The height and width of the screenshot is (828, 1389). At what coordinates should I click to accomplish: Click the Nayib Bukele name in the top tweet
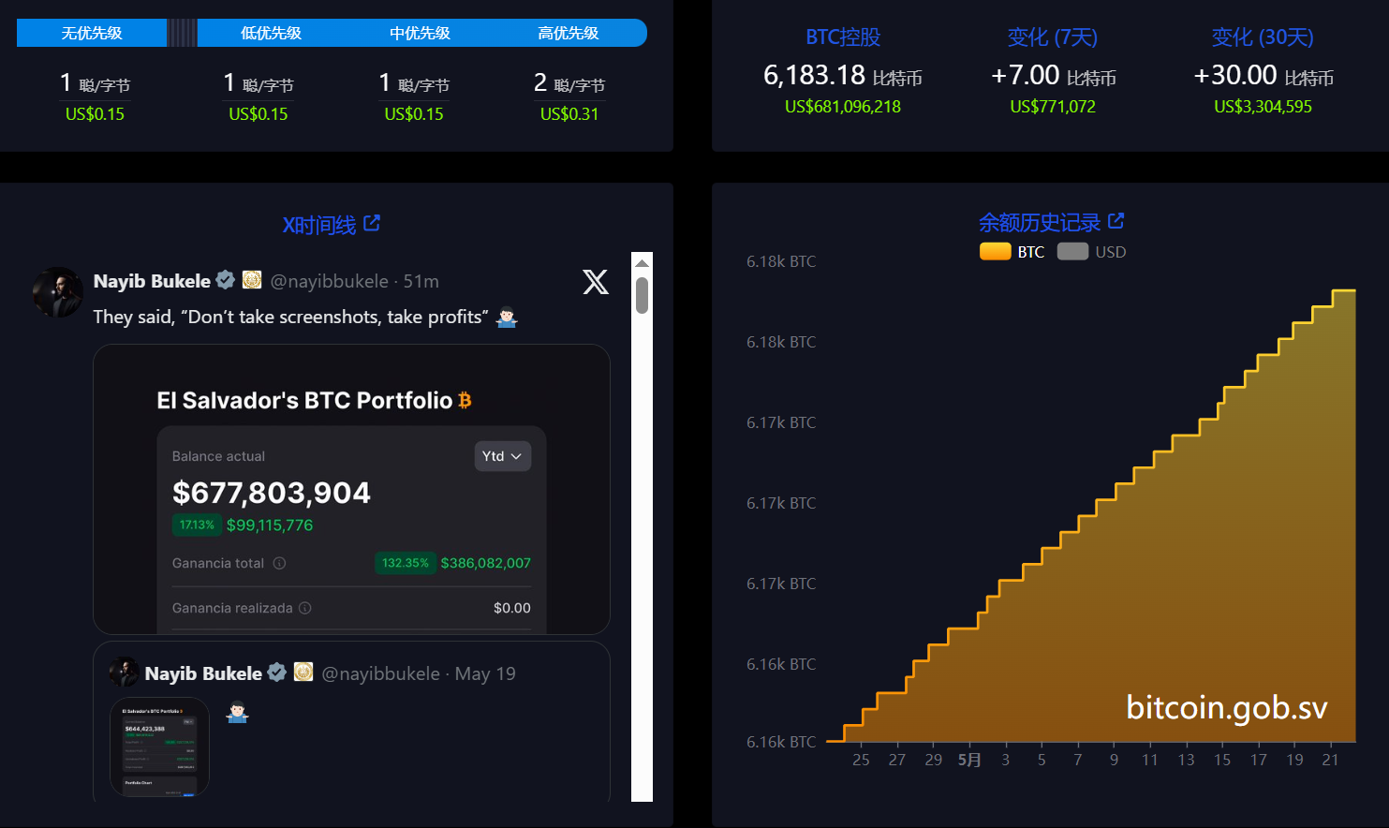[152, 281]
